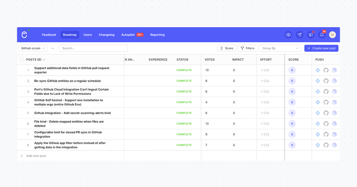
Task: Click COMPLETE status of "File kind" post
Action: pos(184,124)
